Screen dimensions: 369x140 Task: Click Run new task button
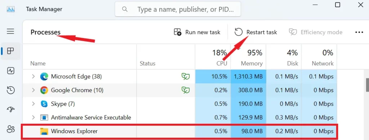point(197,32)
